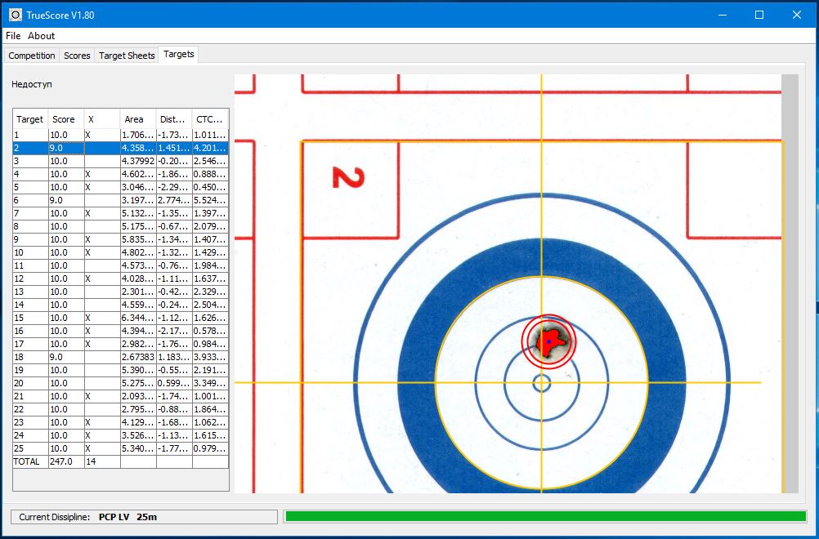Image resolution: width=819 pixels, height=539 pixels.
Task: Sort by the Score column header
Action: (65, 119)
